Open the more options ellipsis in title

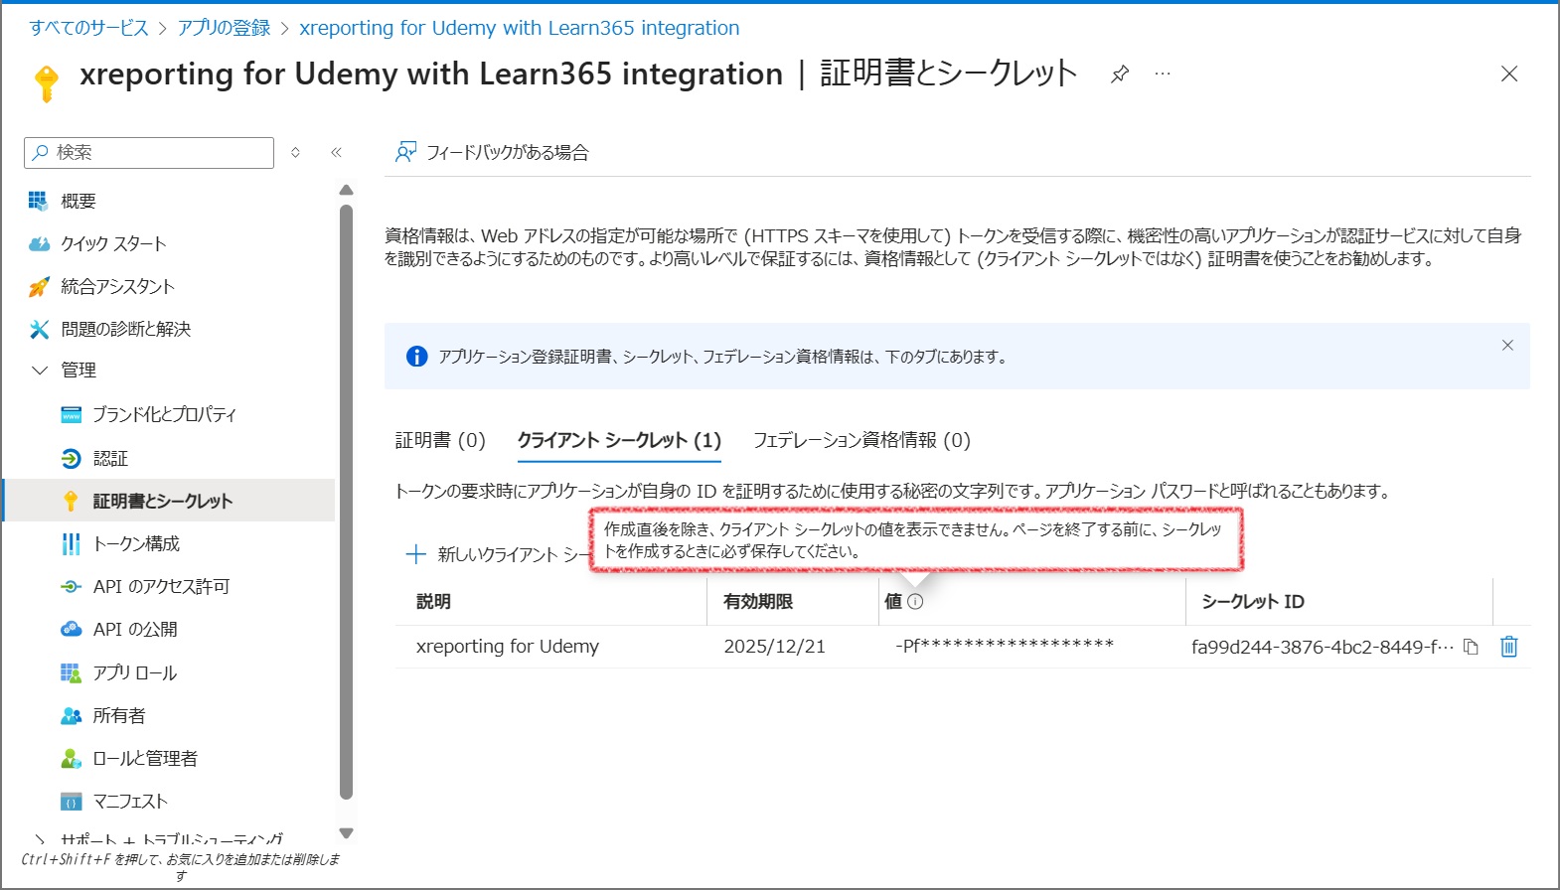1163,74
